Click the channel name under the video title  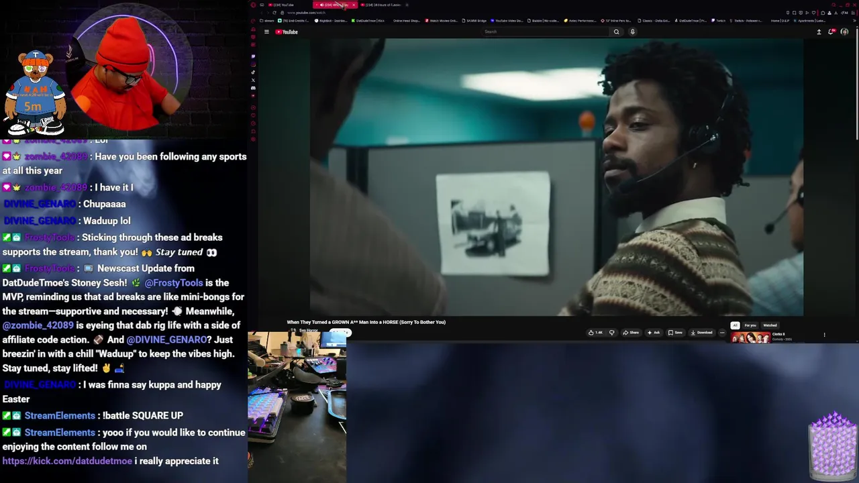click(308, 331)
